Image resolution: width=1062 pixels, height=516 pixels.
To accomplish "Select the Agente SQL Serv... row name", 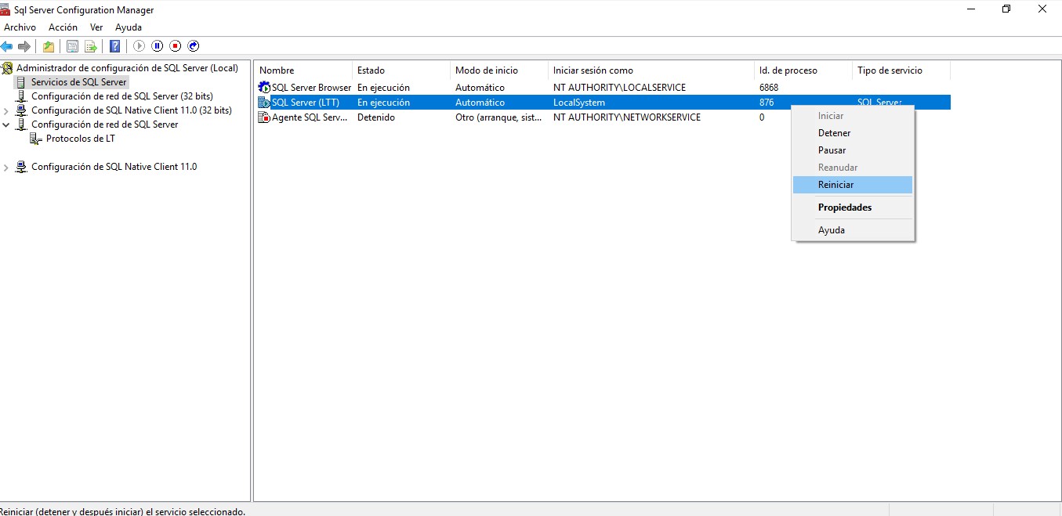I will [x=310, y=117].
